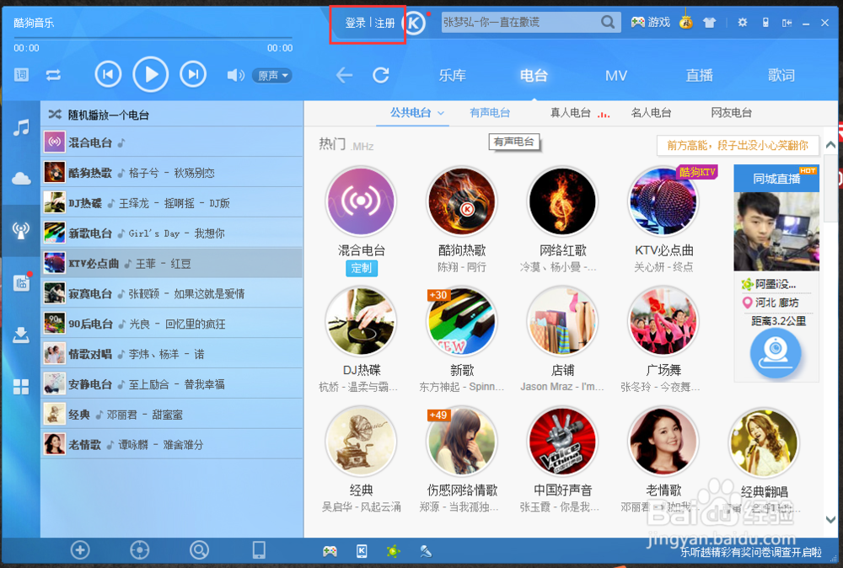This screenshot has width=843, height=568.
Task: Click the 定制 customize button
Action: pos(362,268)
